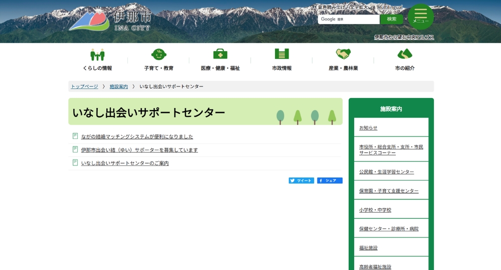
Task: Open 小学校・中学校 sidebar link
Action: click(375, 210)
